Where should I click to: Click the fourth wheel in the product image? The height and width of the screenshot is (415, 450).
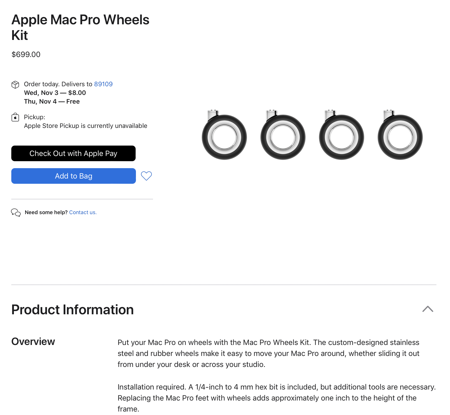point(400,136)
